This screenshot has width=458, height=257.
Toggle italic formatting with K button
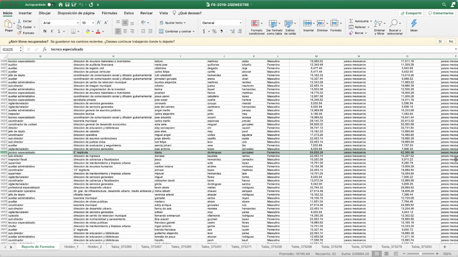52,31
